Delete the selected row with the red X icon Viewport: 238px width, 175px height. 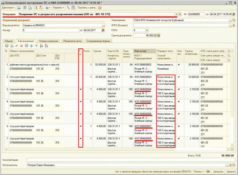[22, 45]
